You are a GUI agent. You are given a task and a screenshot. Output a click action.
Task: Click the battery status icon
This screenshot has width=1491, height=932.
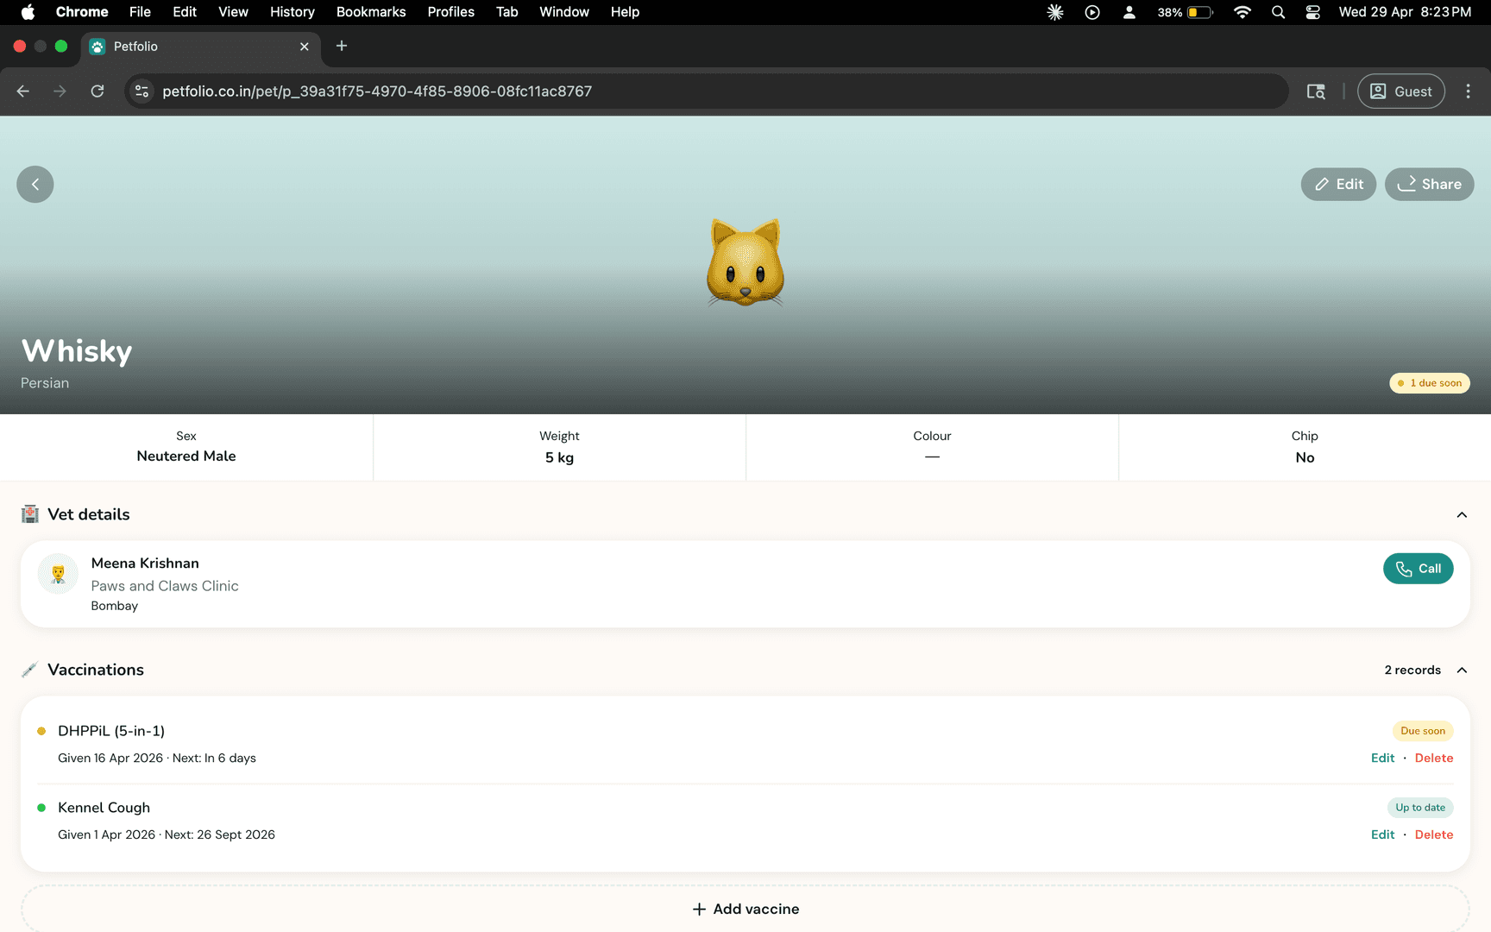click(1186, 12)
